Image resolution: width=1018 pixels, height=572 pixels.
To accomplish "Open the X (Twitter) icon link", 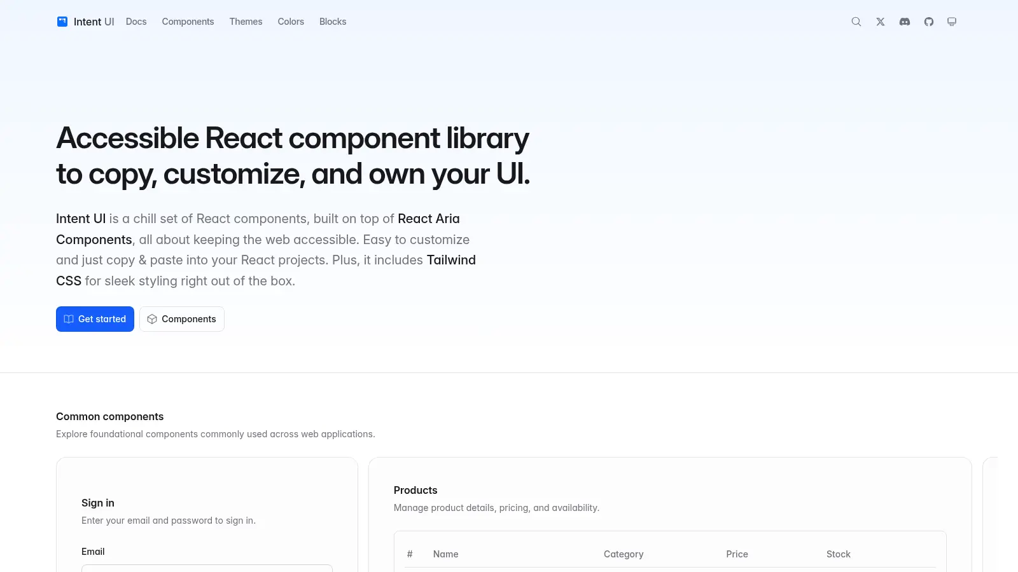I will 881,22.
